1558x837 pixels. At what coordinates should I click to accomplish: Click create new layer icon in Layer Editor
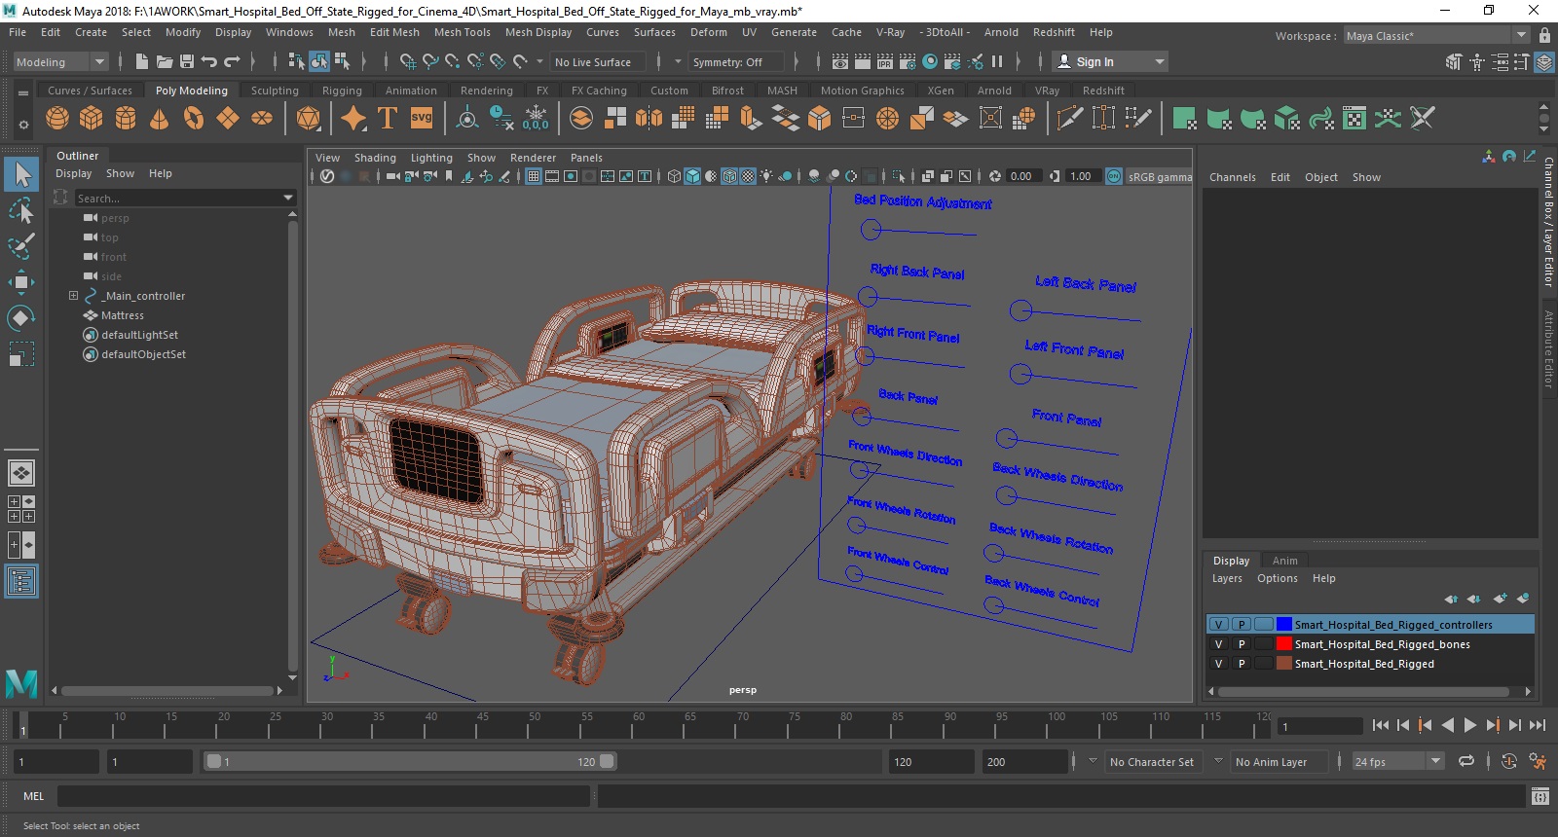click(x=1501, y=599)
